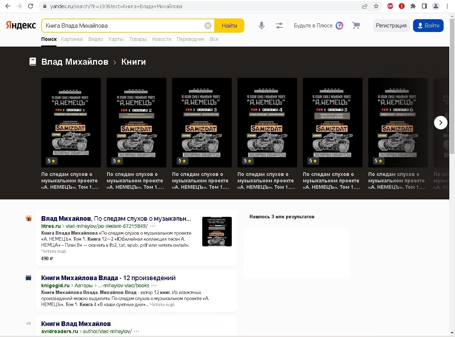Open the Карты tab
Viewport: 455px width, 337px height.
click(x=116, y=39)
